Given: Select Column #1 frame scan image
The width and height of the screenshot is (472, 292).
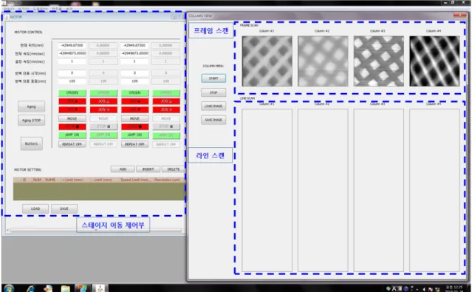Looking at the screenshot, I should (267, 61).
